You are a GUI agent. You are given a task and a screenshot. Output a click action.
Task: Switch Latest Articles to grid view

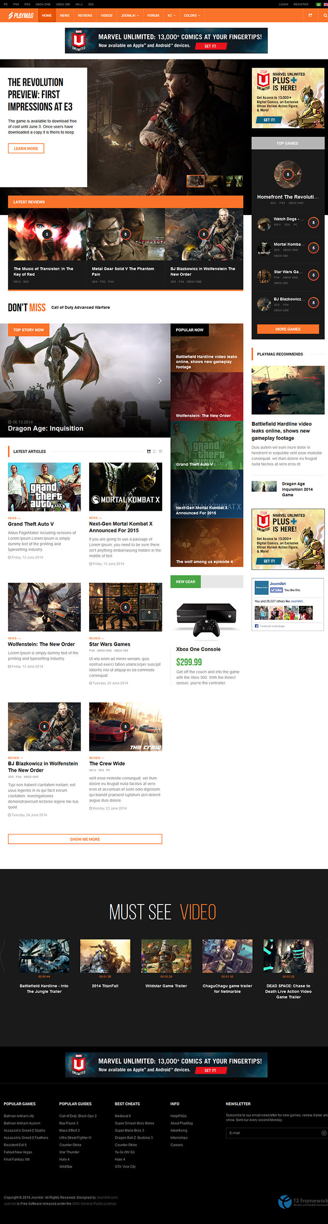[149, 451]
